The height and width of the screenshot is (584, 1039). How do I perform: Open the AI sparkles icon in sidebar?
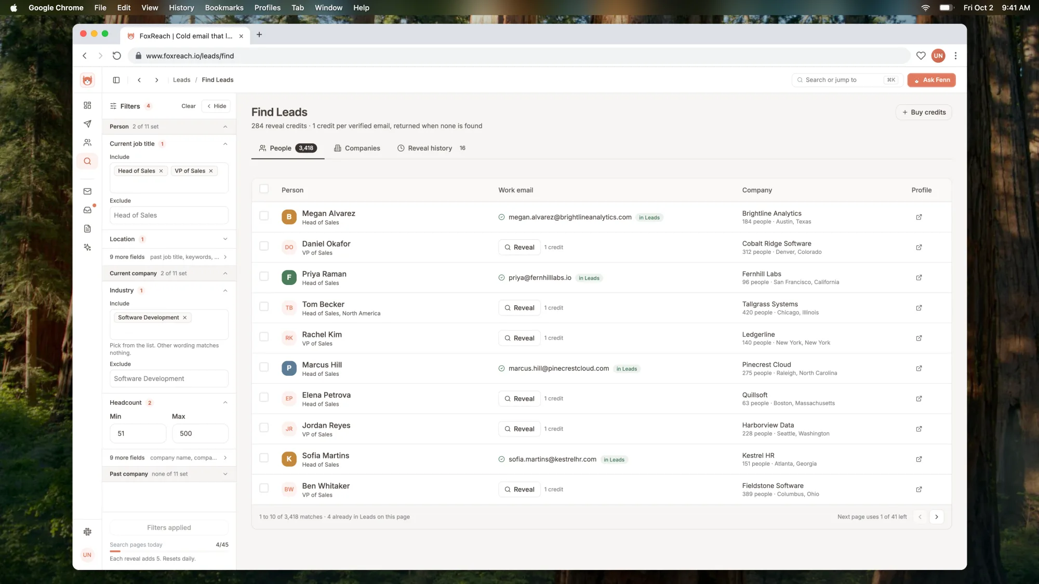coord(87,248)
